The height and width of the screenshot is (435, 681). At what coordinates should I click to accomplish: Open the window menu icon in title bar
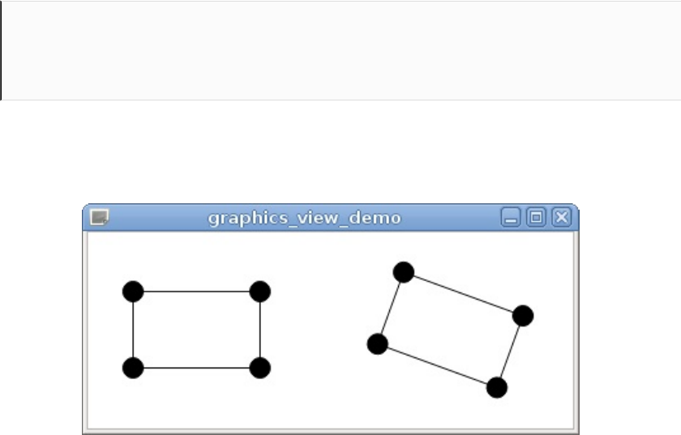100,217
